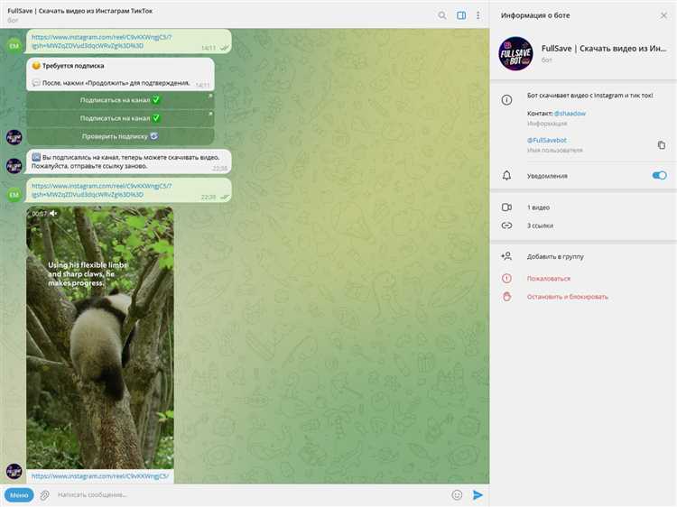Open the Instagram reel link sent at 22:28
Viewport: 677px width, 507px height.
[x=101, y=190]
